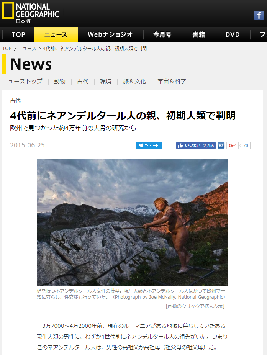
Task: Click the TOP breadcrumb link
Action: tap(7, 49)
